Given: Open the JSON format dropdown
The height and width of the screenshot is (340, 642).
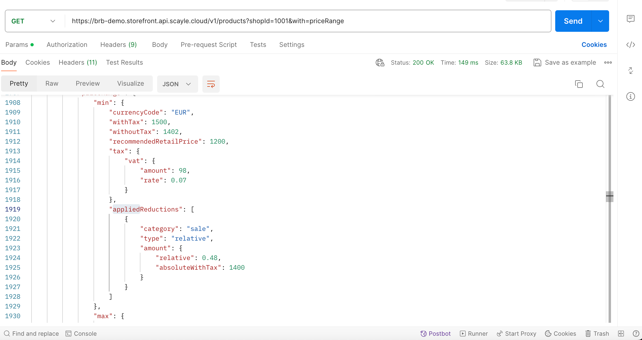Looking at the screenshot, I should (x=177, y=84).
